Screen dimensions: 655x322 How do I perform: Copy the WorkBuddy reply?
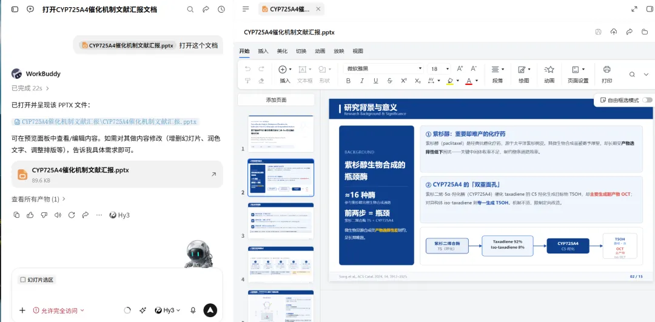[16, 215]
